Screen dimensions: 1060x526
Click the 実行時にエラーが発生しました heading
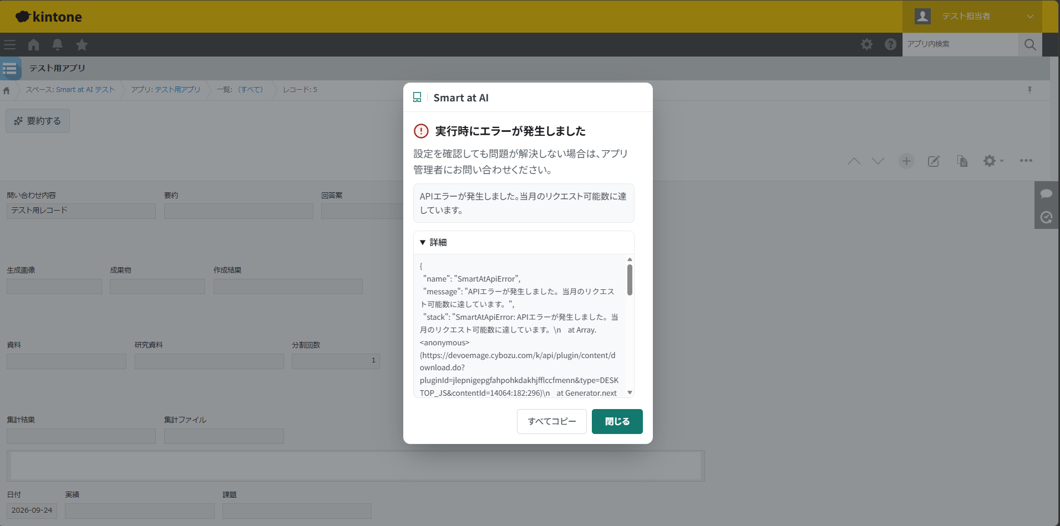(x=510, y=131)
